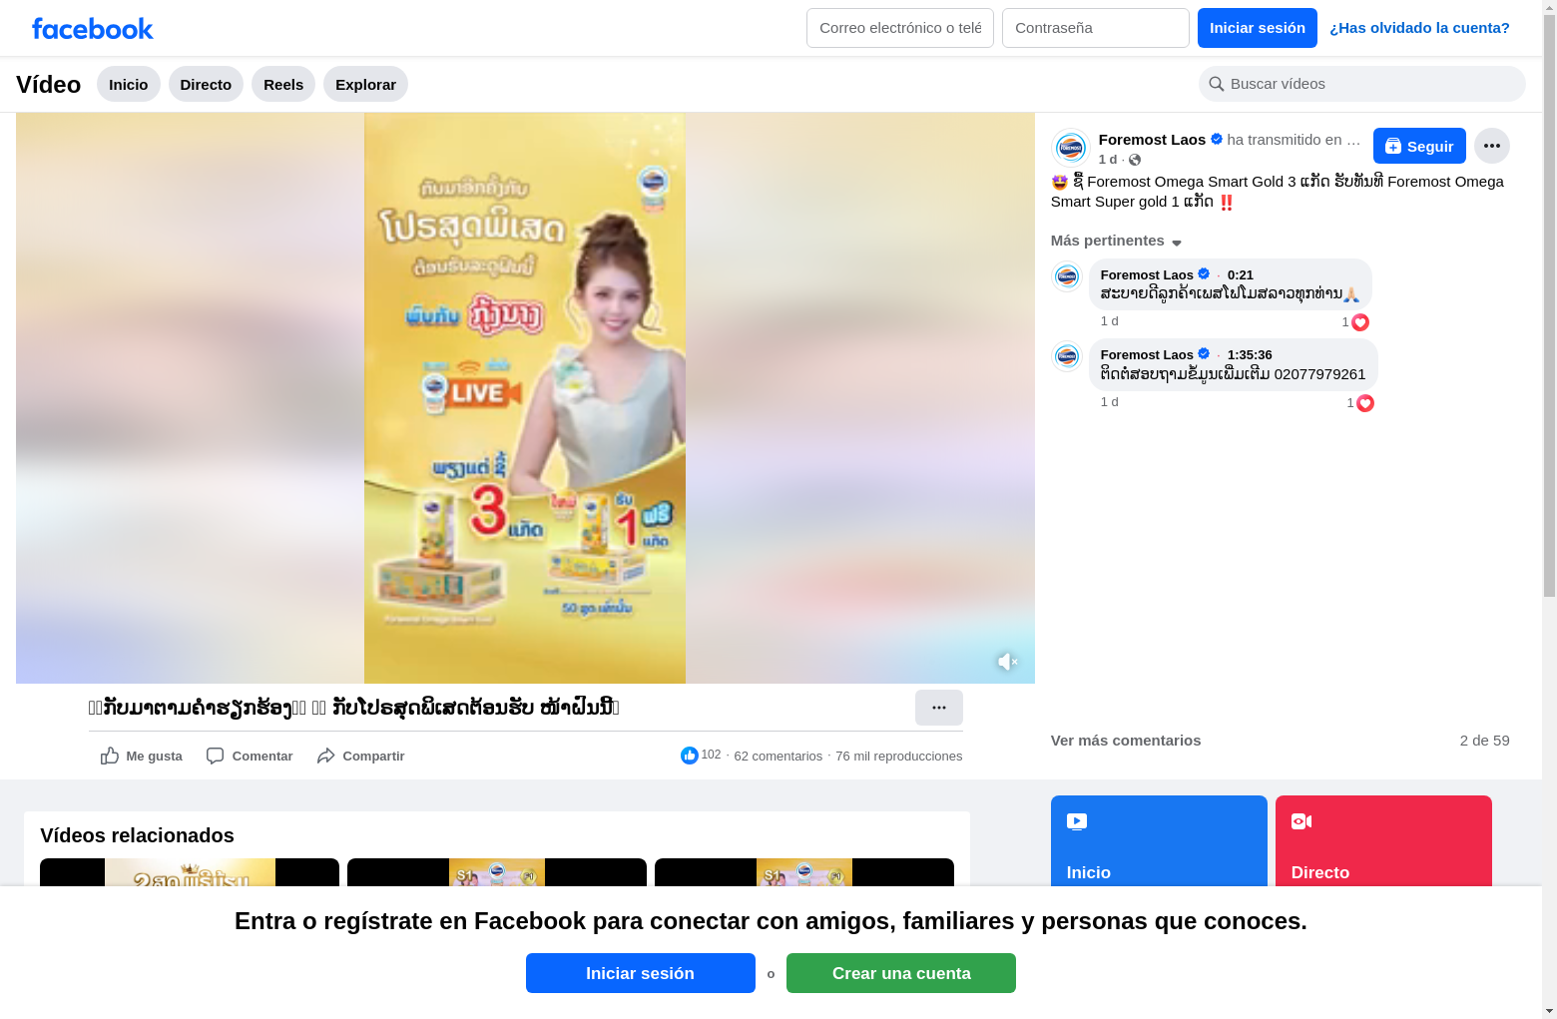1557x1019 pixels.
Task: Jump to the 1:35:36 comment timestamp
Action: click(1250, 355)
